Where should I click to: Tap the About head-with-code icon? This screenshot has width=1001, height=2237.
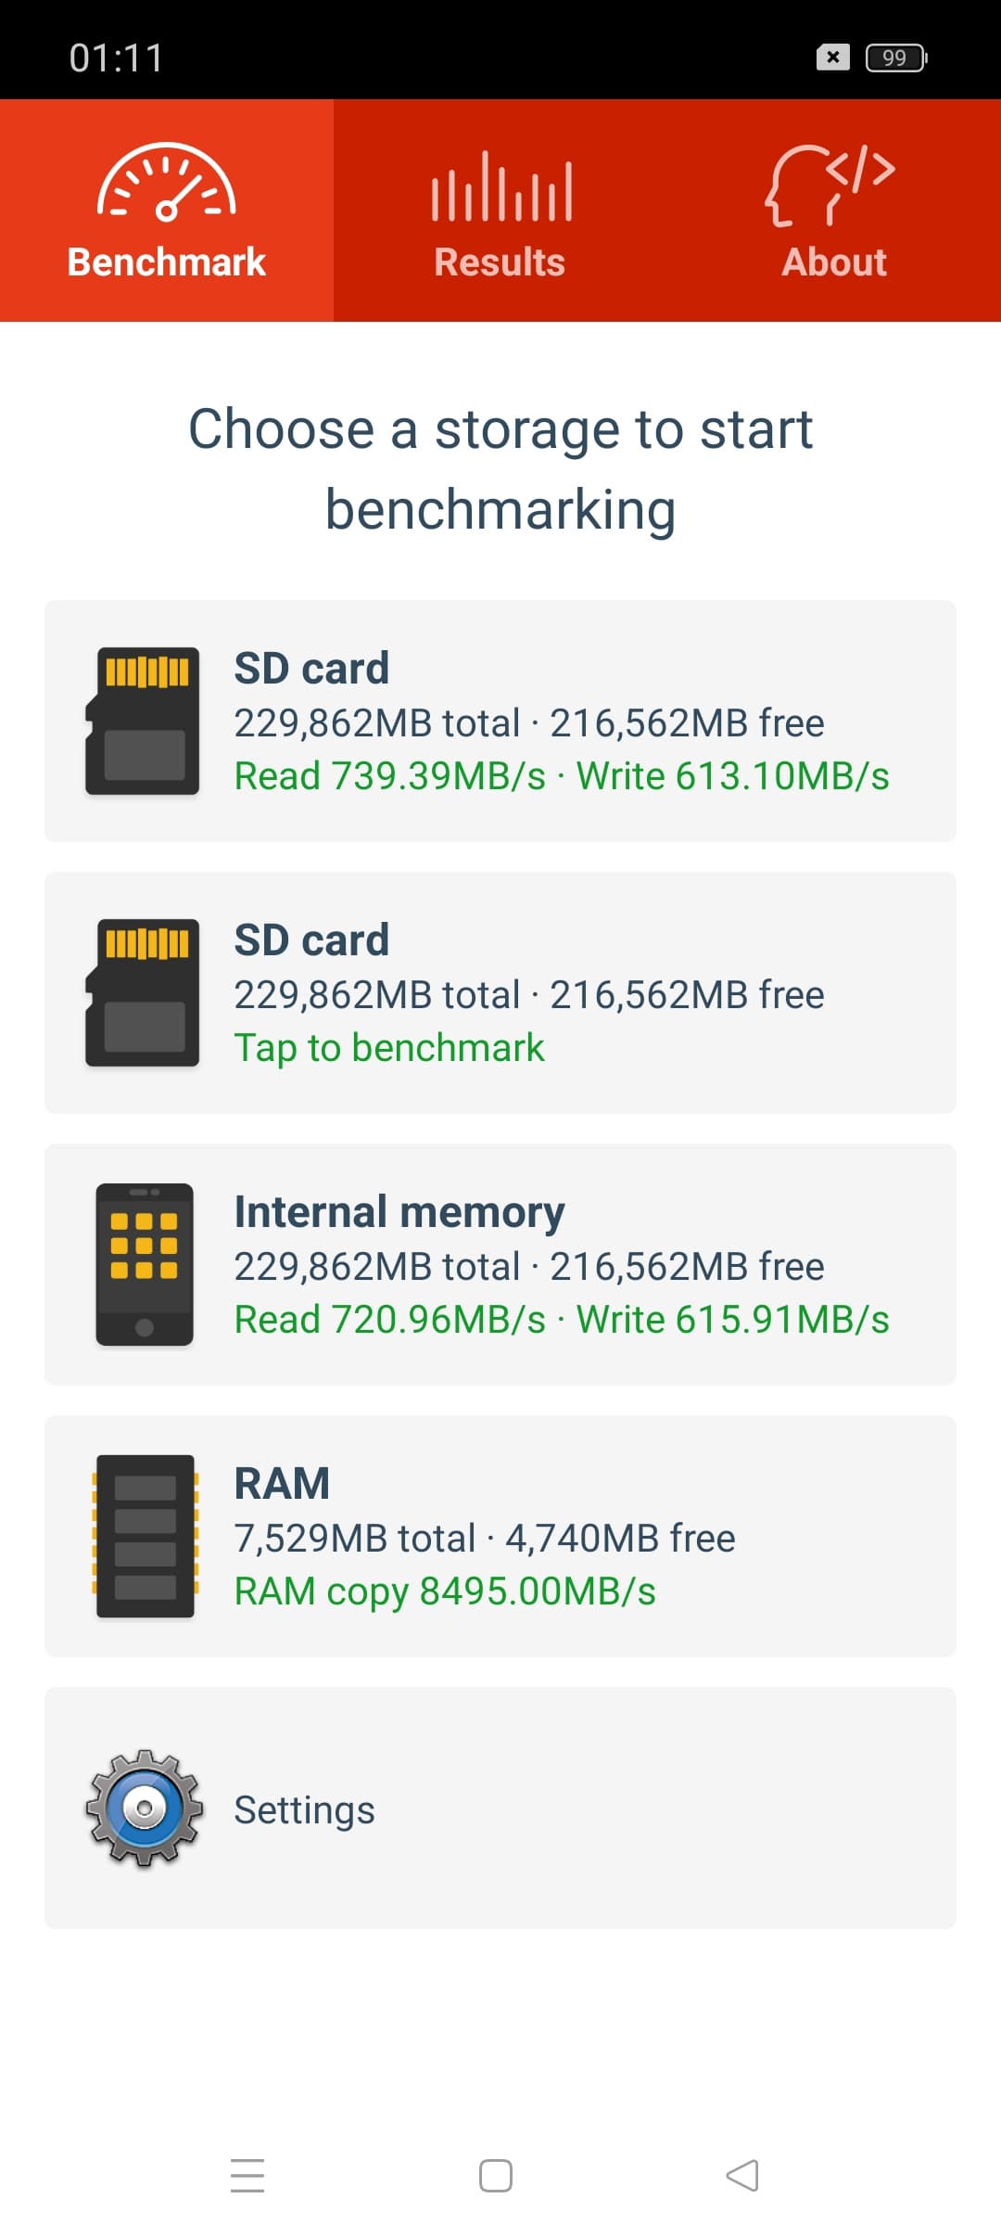point(830,185)
